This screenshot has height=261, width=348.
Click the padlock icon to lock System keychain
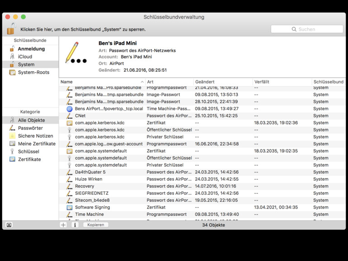tap(11, 29)
